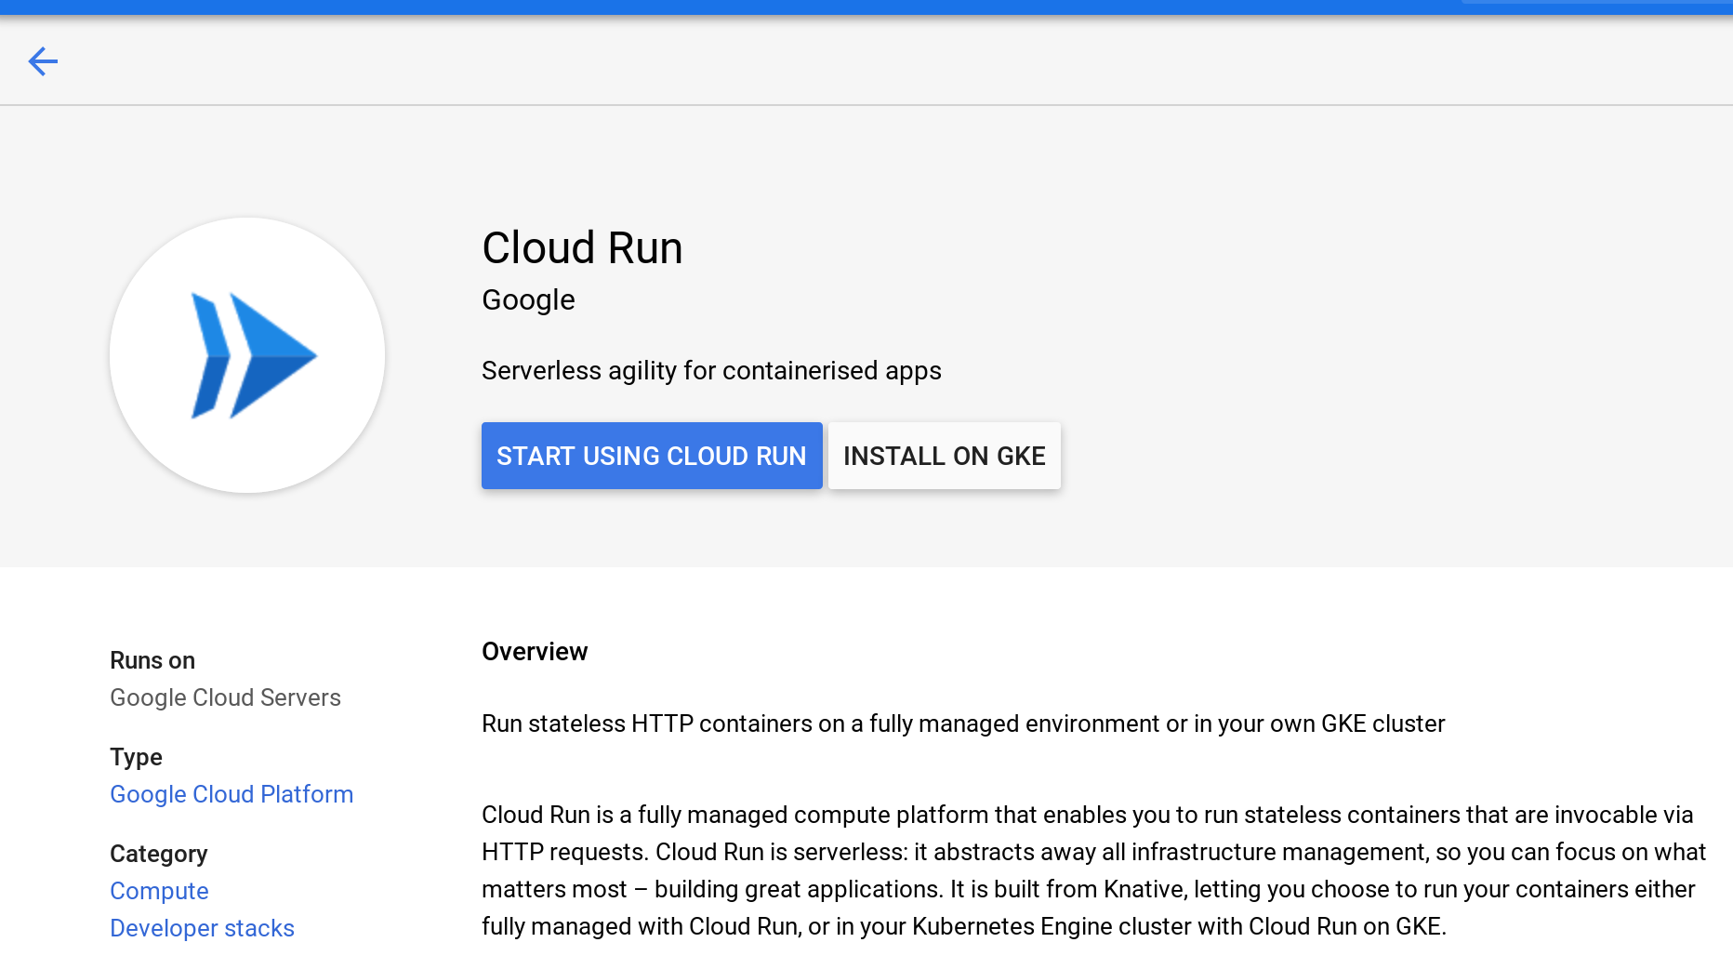Click the Google publisher name
Screen dimensions: 1733x969
click(527, 299)
